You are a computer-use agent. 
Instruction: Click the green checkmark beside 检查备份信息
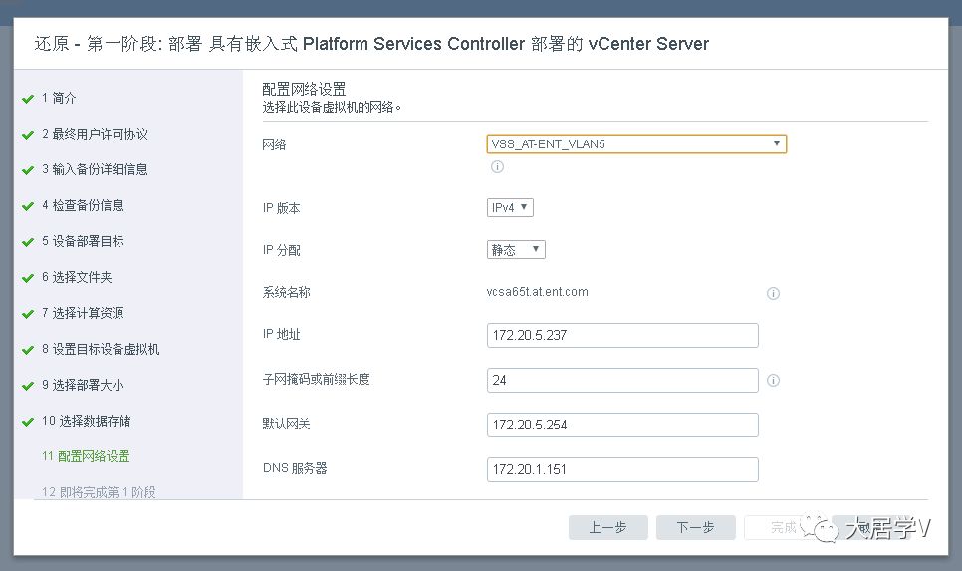(x=28, y=206)
